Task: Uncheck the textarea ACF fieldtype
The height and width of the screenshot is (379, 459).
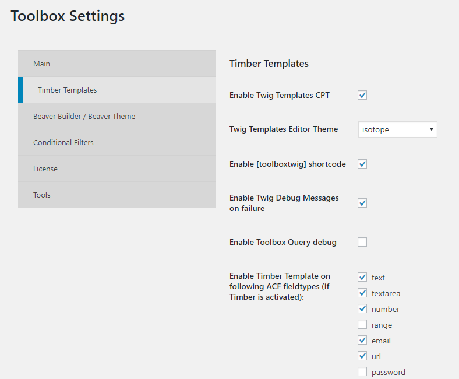Action: click(362, 293)
